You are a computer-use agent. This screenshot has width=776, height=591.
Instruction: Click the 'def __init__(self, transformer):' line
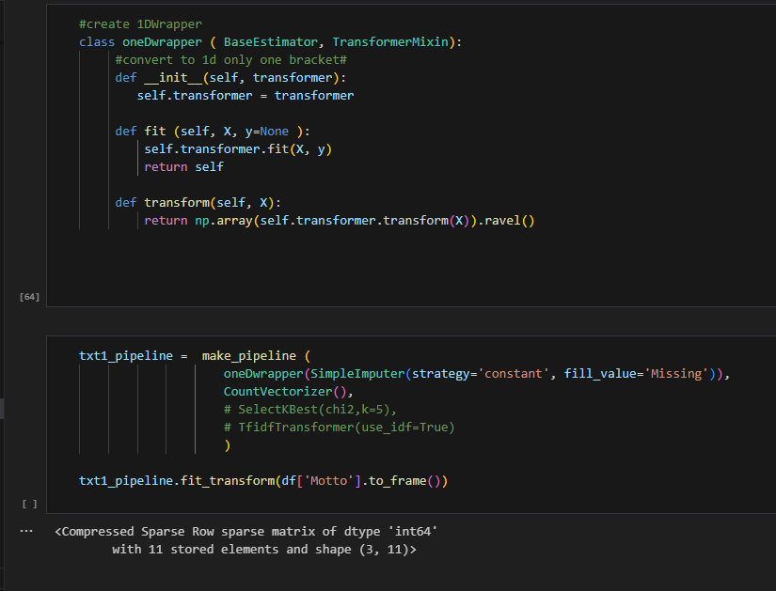tap(230, 78)
